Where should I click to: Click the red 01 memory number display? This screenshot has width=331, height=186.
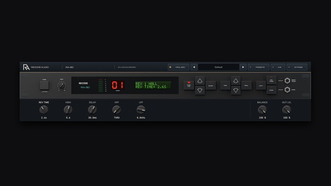click(118, 85)
